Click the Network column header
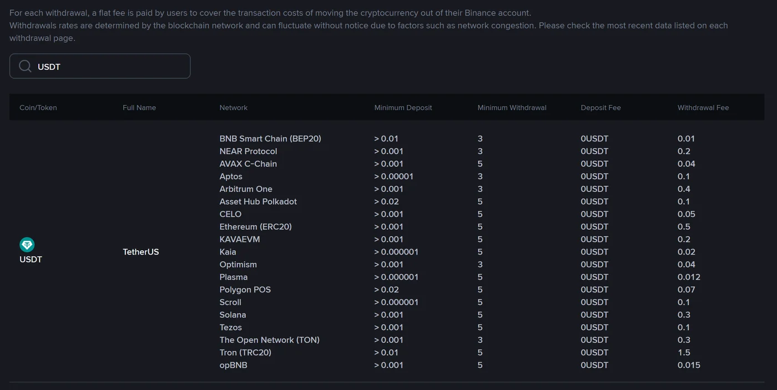777x390 pixels. coord(234,108)
